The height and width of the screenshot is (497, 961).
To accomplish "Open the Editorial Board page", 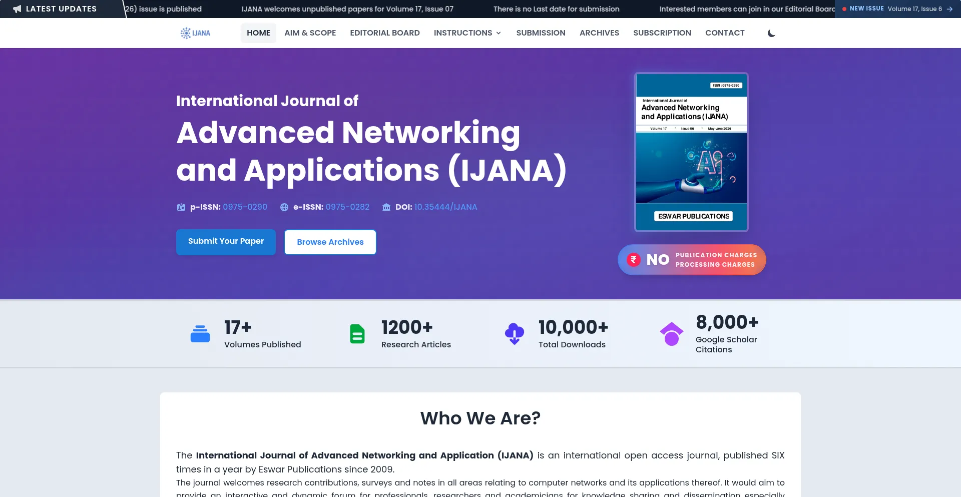I will (385, 33).
